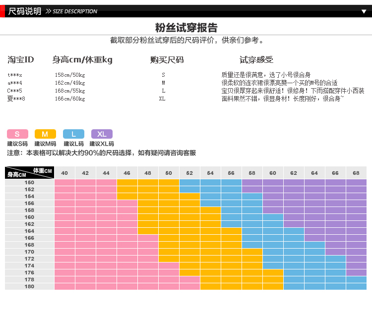Select the 尺码说明 header tab
The width and height of the screenshot is (372, 312).
(25, 11)
